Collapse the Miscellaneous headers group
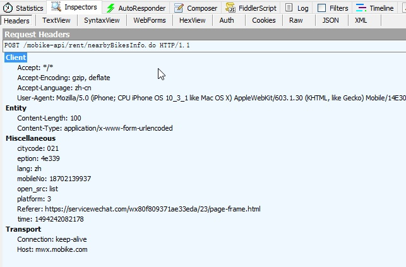 click(30, 138)
